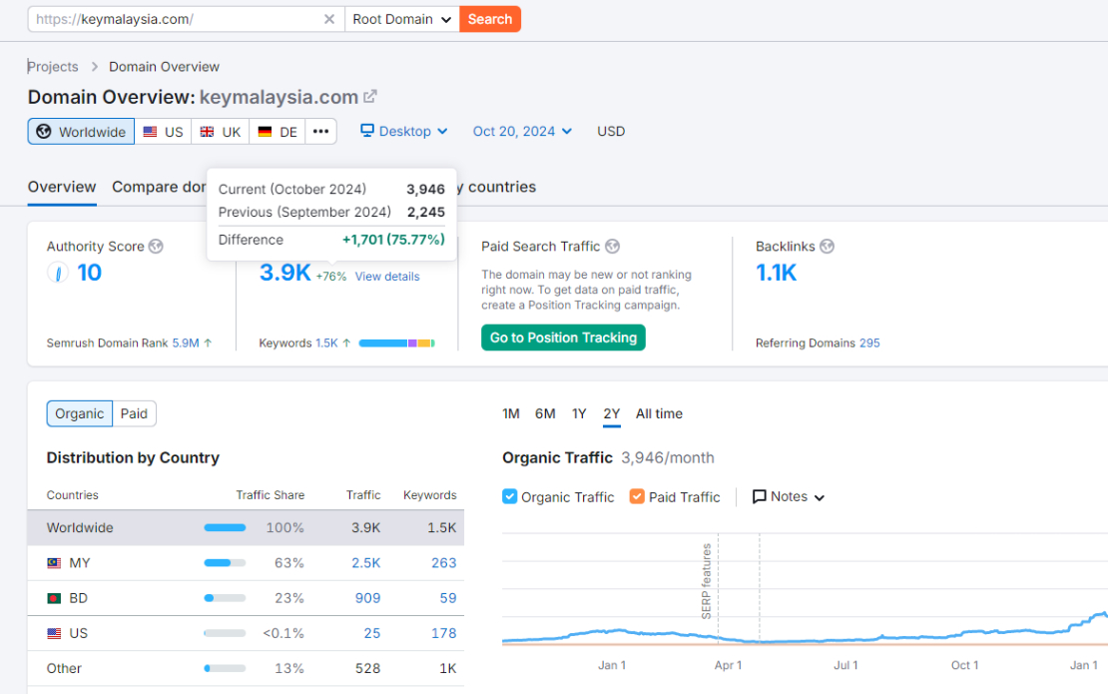Select the Worldwide database filter
This screenshot has width=1108, height=694.
81,132
